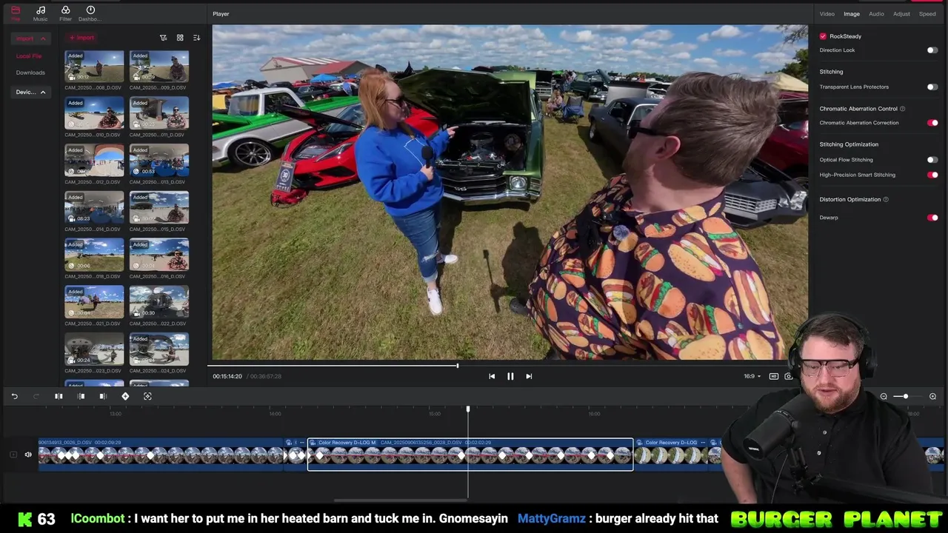
Task: Open the Filter tab
Action: 65,13
